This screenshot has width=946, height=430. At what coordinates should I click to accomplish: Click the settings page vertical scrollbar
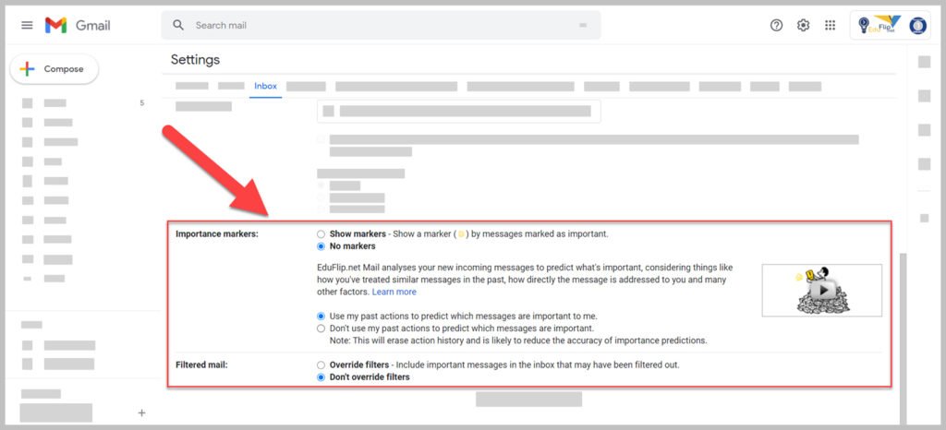click(904, 337)
